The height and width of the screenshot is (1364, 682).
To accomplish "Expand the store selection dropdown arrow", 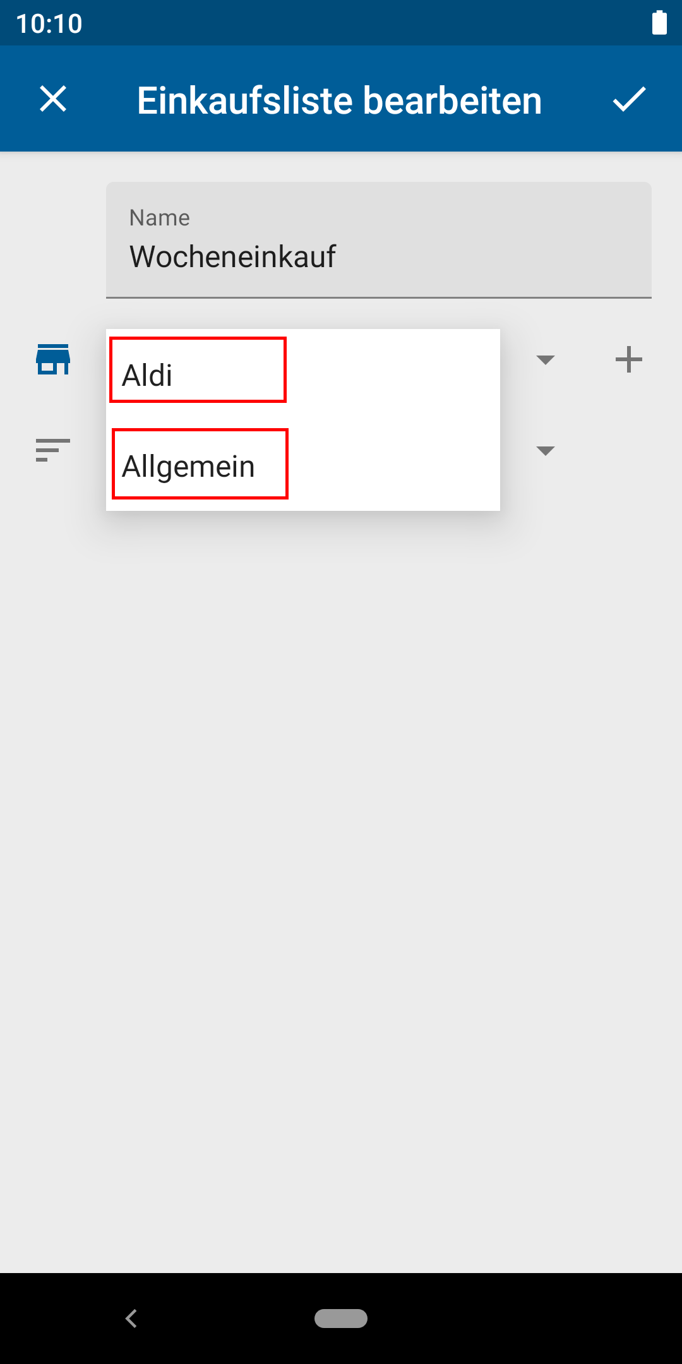I will tap(545, 360).
